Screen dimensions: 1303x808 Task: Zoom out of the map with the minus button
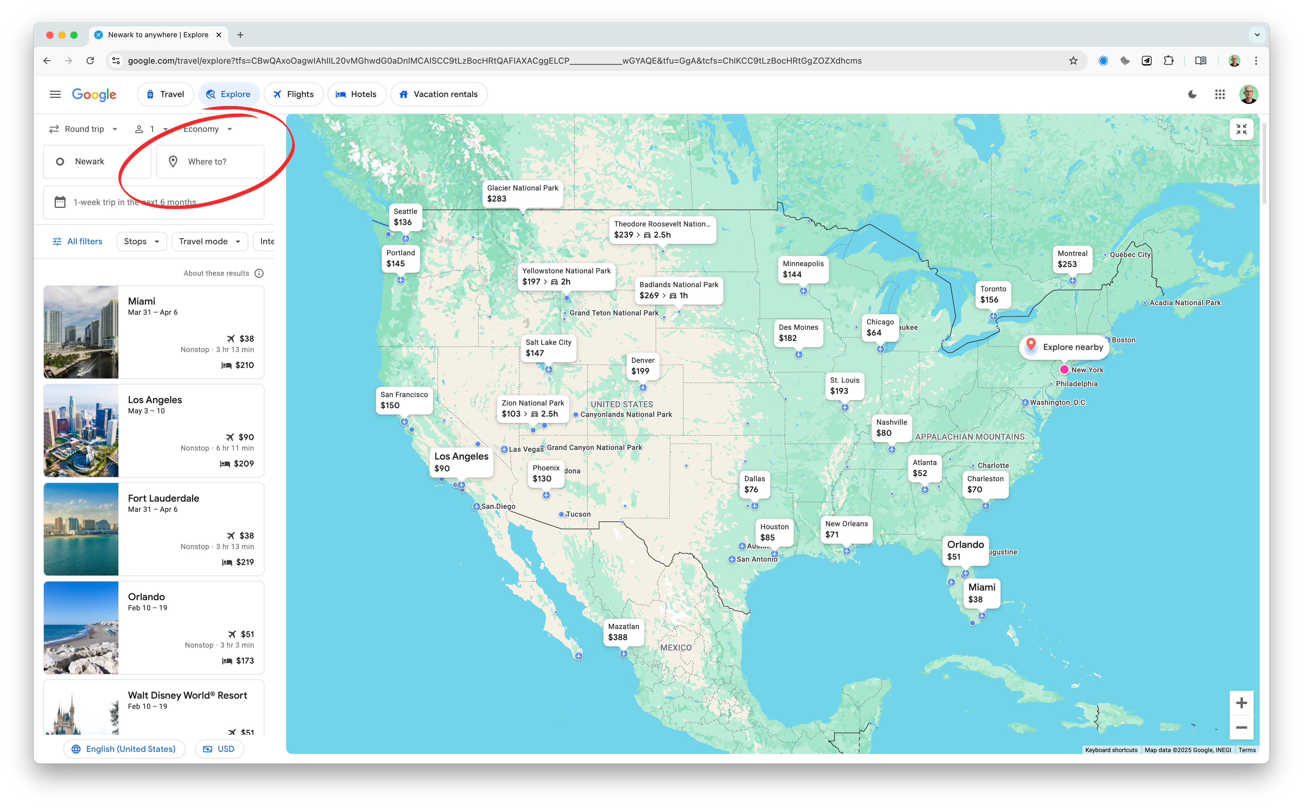coord(1241,727)
